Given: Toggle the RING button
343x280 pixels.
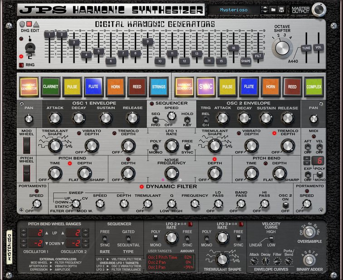Looking at the screenshot, I should pos(21,65).
